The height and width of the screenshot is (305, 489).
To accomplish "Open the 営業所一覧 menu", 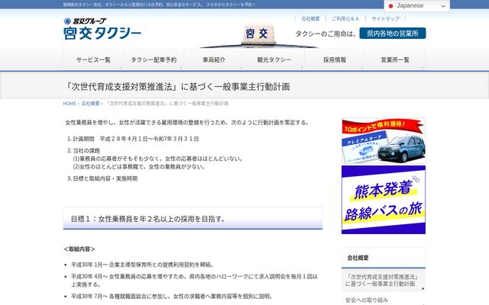I will coord(395,59).
